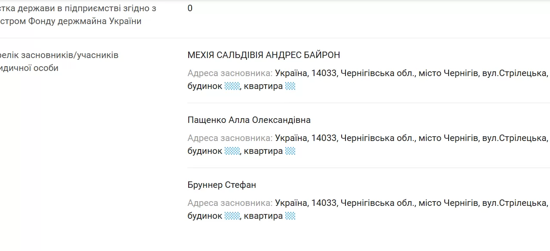Click the state share value 0

(190, 9)
